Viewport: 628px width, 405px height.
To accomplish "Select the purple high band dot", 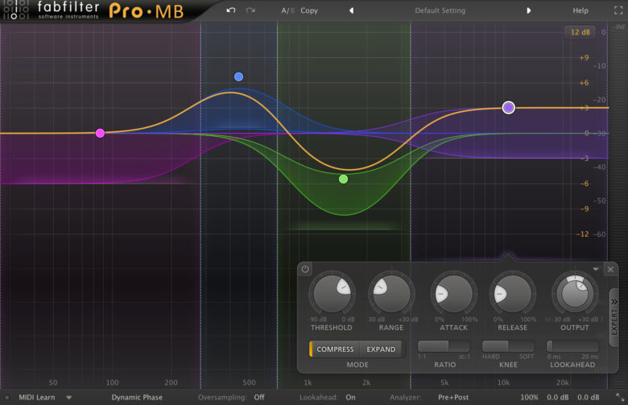I will point(509,107).
